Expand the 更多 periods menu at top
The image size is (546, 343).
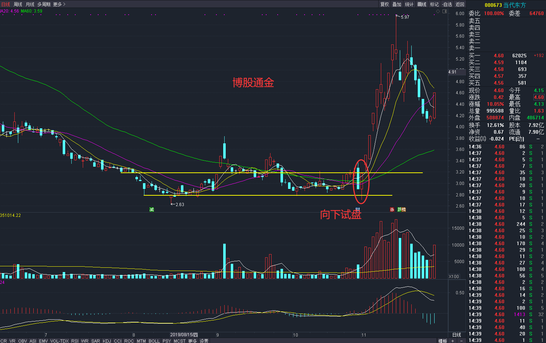[x=59, y=4]
